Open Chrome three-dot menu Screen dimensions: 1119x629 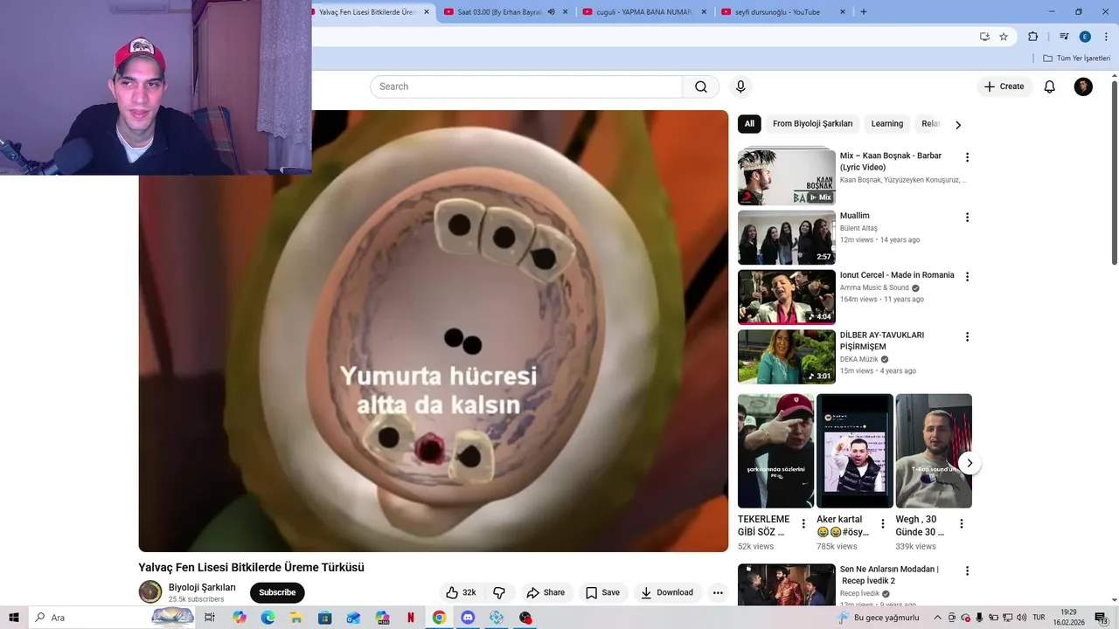point(1106,37)
